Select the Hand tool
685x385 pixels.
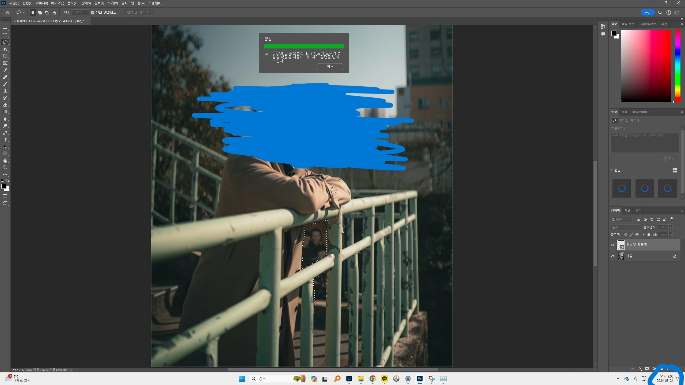(5, 160)
